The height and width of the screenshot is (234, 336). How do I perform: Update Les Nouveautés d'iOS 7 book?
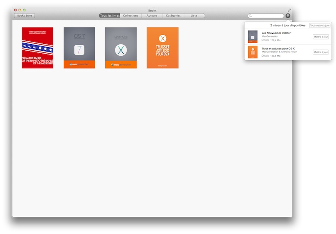click(321, 37)
